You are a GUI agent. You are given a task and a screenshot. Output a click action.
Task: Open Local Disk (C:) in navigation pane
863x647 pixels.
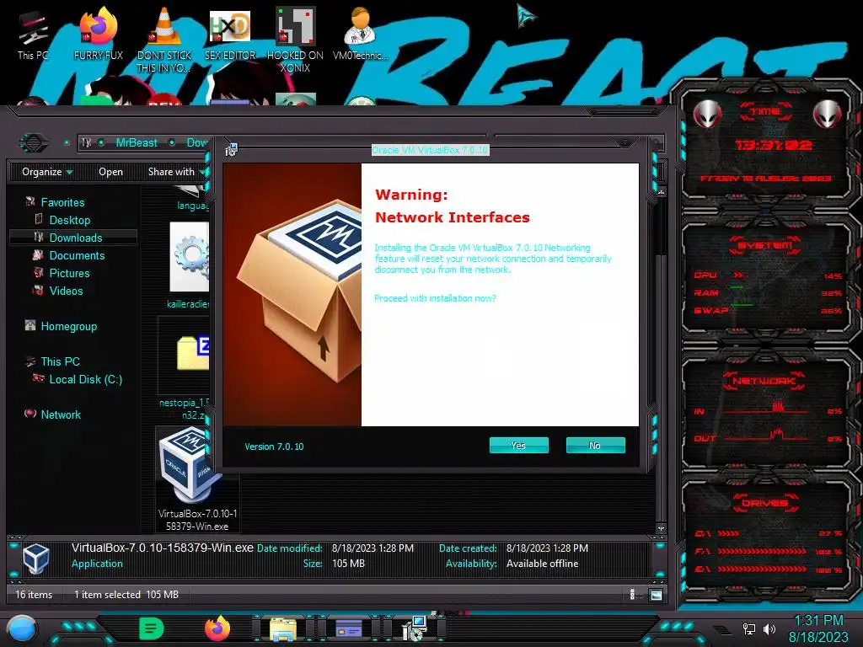[x=86, y=379]
